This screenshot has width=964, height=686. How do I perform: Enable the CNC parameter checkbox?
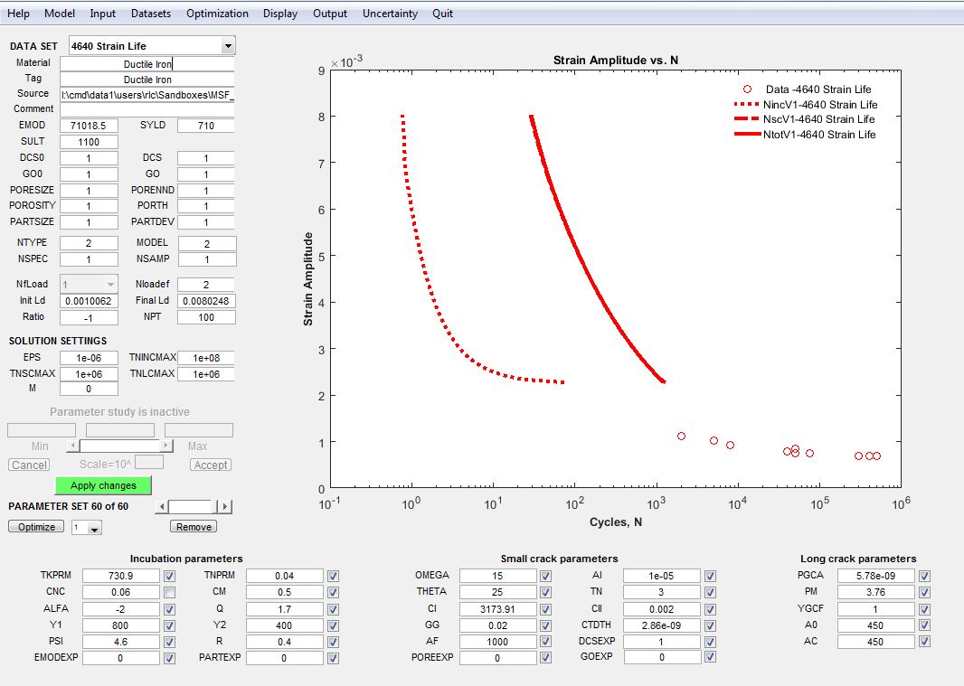pyautogui.click(x=170, y=592)
